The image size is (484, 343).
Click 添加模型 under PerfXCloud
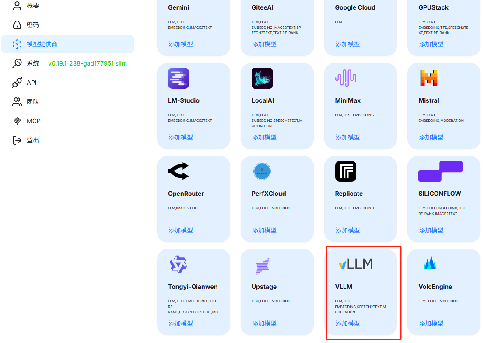[264, 230]
